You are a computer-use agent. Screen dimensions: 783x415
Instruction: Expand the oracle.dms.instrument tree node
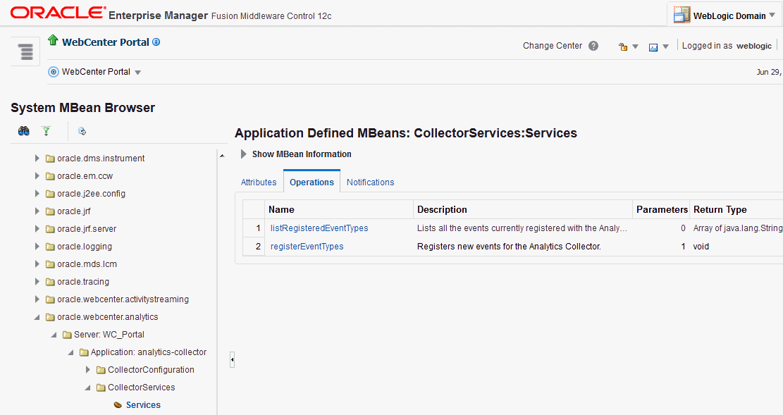pyautogui.click(x=37, y=158)
